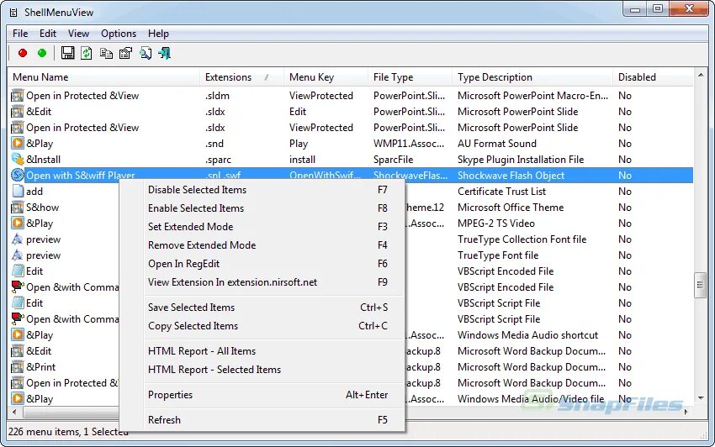715x447 pixels.
Task: Click the icon of the &Print row
Action: [x=18, y=367]
